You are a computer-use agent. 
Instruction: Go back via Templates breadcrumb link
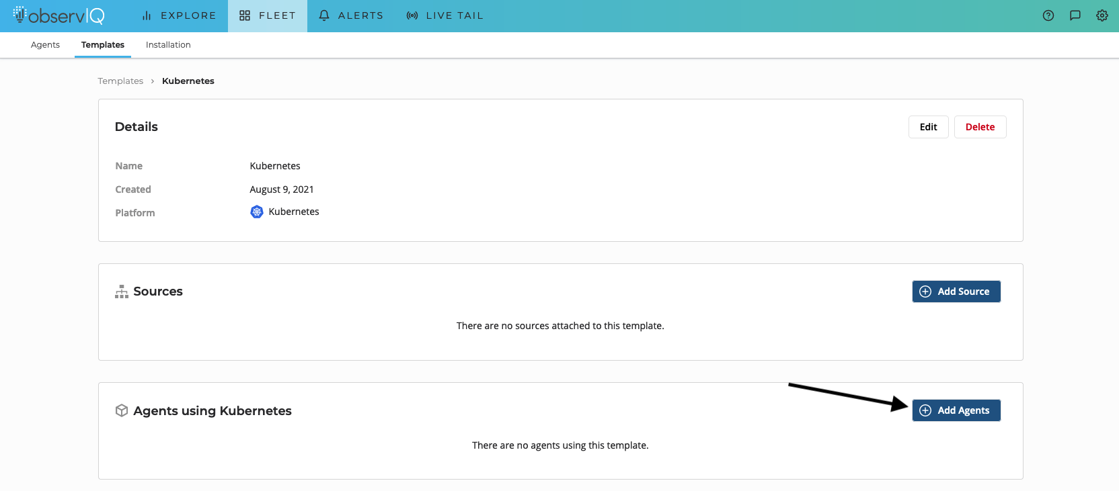(120, 81)
